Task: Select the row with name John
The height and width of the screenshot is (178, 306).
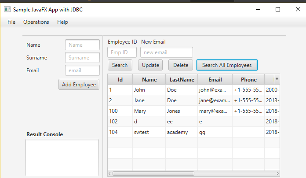Action: [193, 90]
